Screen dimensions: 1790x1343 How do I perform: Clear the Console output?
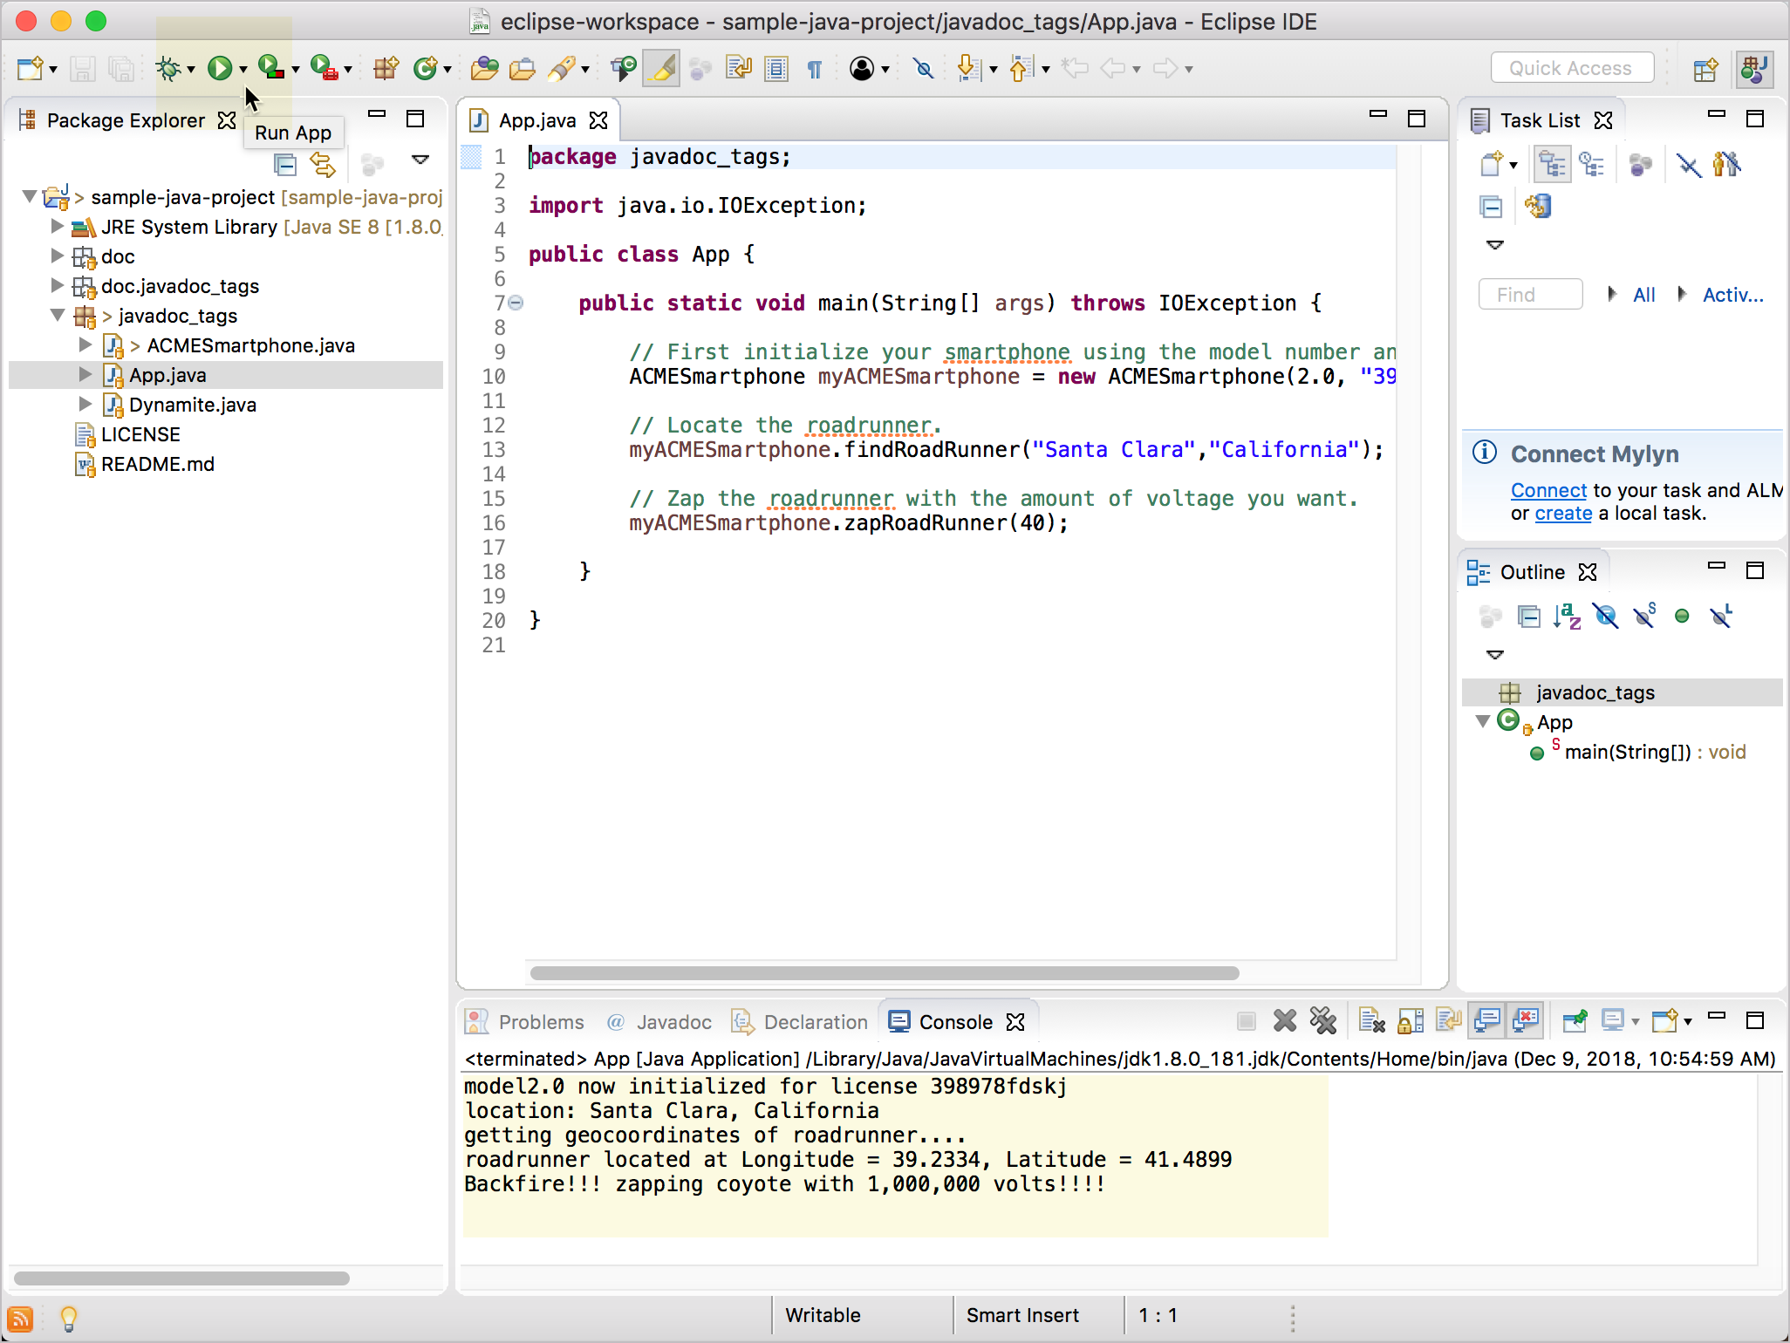tap(1371, 1020)
